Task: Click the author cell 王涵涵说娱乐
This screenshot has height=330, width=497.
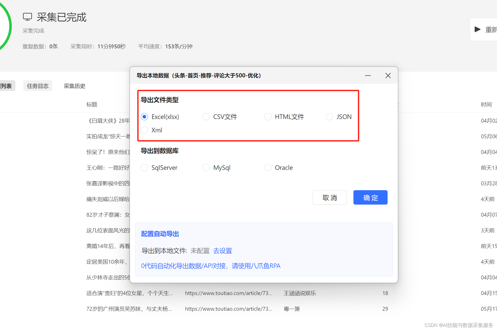Action: pos(300,293)
